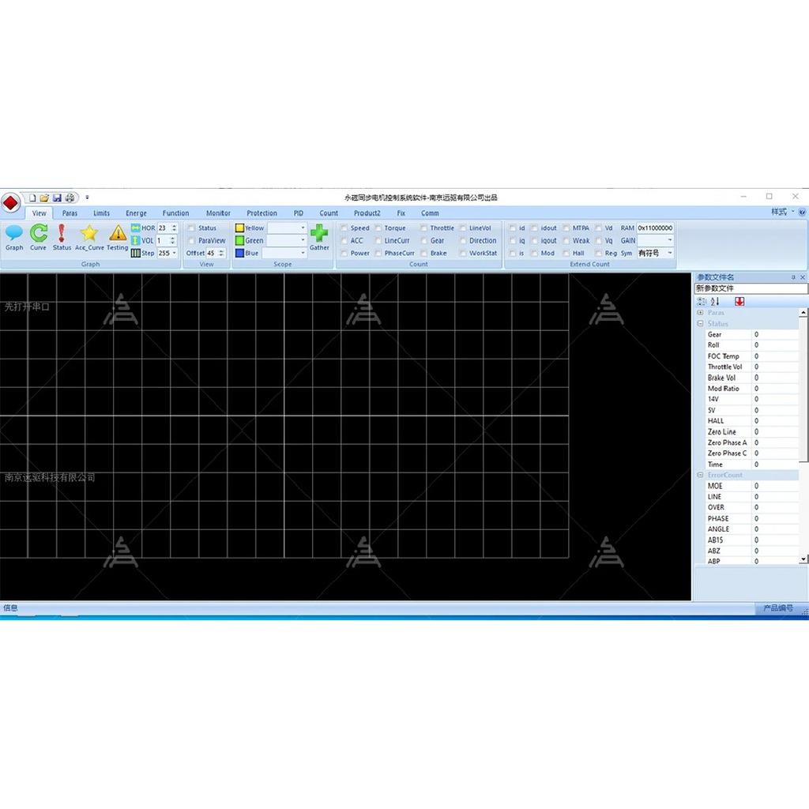Check the WorkStat count checkbox
Viewport: 809px width, 809px height.
[463, 253]
